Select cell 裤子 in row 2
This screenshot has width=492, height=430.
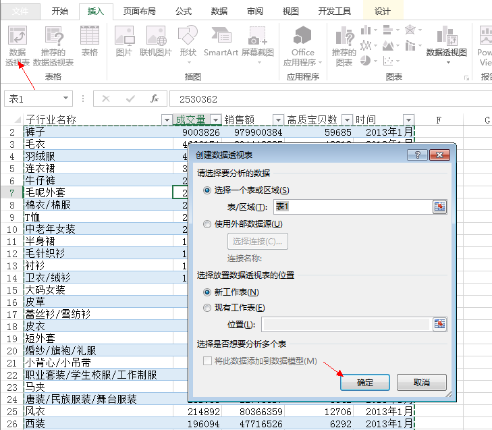(x=99, y=132)
